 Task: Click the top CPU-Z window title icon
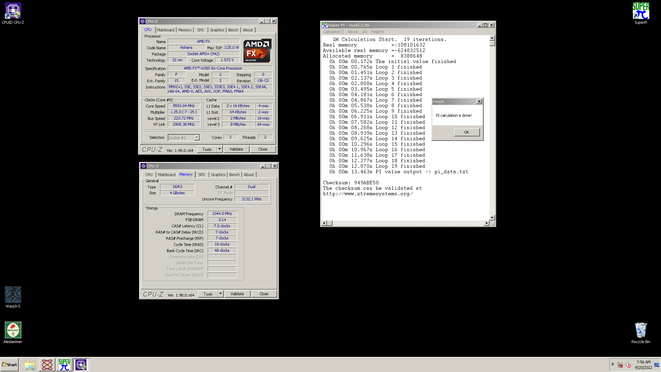click(x=143, y=21)
